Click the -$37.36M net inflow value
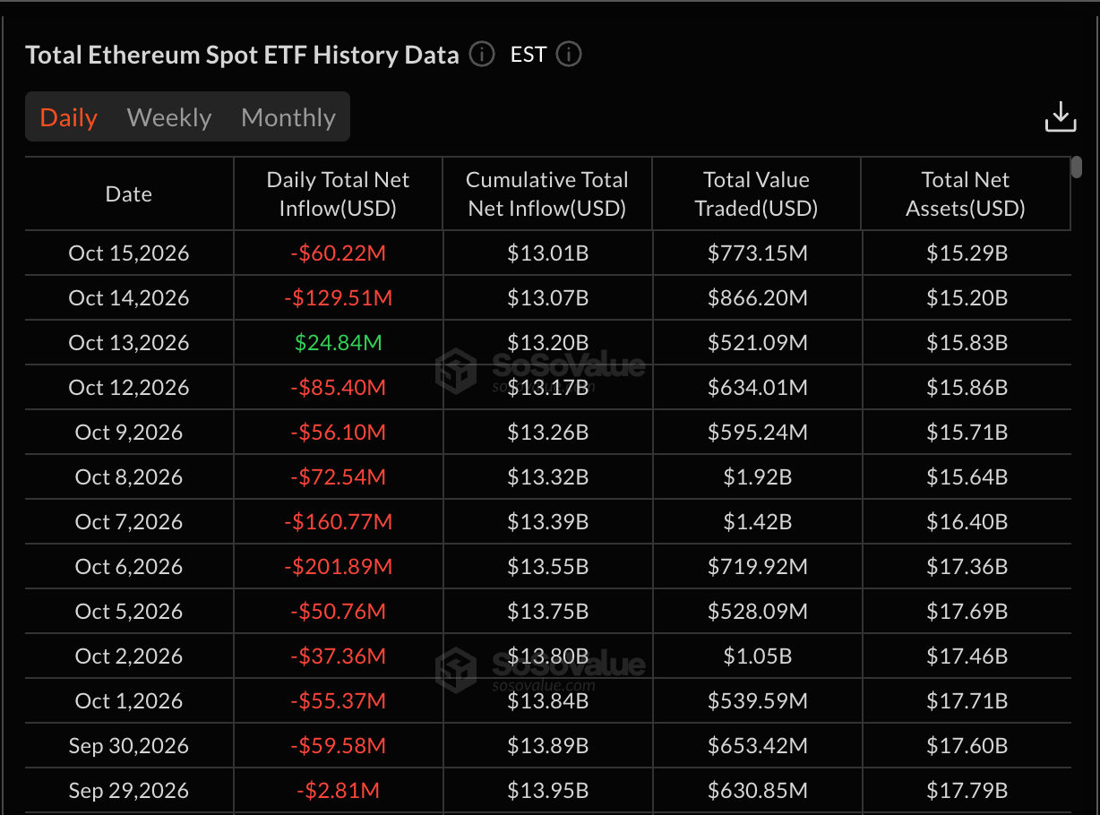This screenshot has height=815, width=1100. point(339,656)
